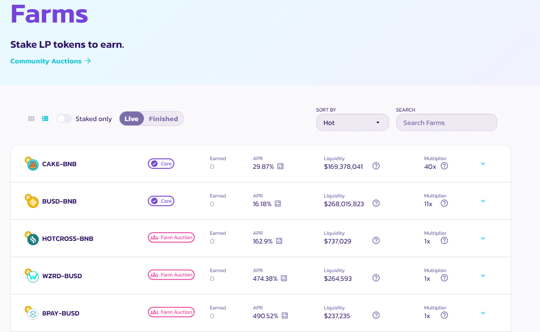Image resolution: width=540 pixels, height=332 pixels.
Task: Click multiplier help icon for CAKE-BNB
Action: click(x=444, y=166)
